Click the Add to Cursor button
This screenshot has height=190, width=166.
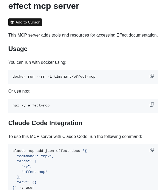tap(25, 22)
